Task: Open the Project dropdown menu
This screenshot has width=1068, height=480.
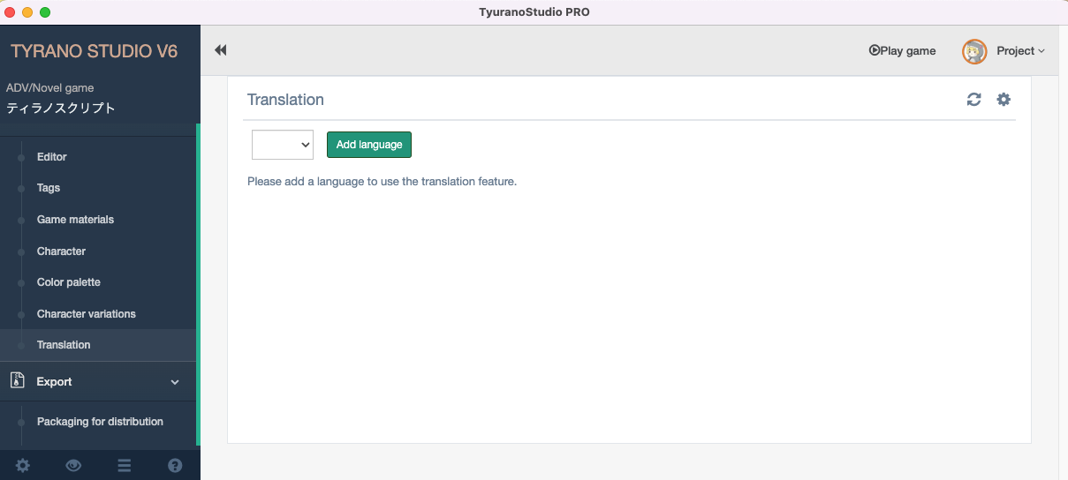Action: (x=1020, y=50)
